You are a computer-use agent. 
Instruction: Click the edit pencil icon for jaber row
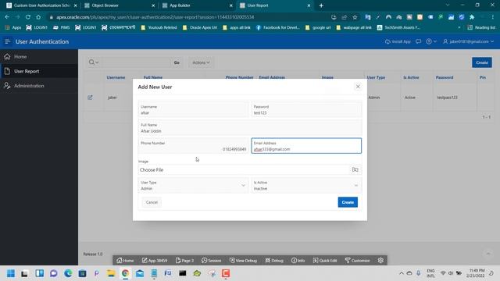click(x=90, y=98)
